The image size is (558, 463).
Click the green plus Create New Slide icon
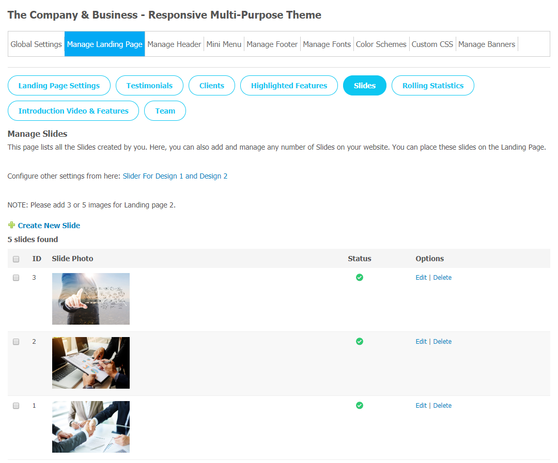(x=11, y=225)
